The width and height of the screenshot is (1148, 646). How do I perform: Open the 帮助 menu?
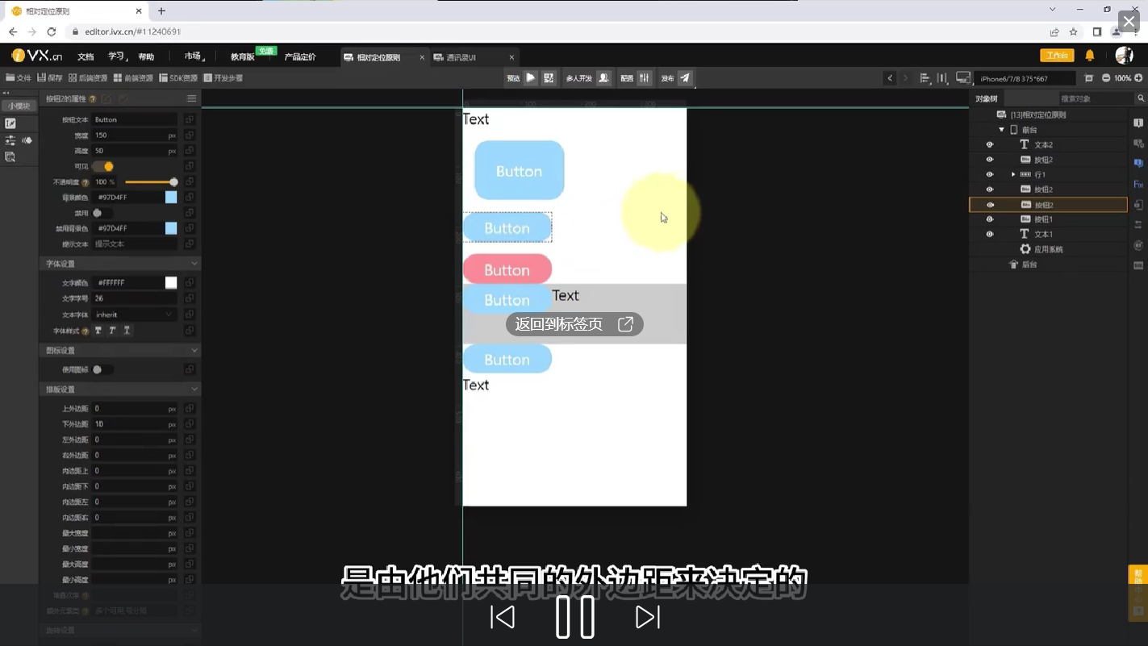(x=146, y=56)
